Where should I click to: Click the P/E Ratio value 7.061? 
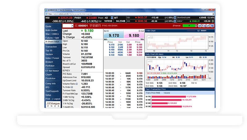coord(84,74)
